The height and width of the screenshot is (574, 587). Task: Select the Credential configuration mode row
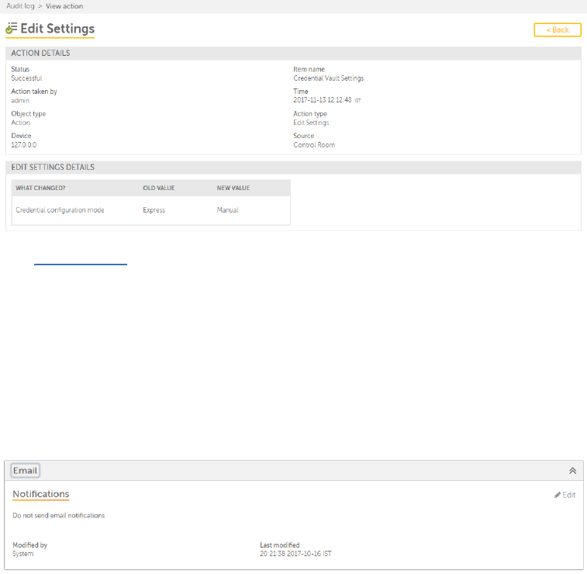tap(60, 210)
